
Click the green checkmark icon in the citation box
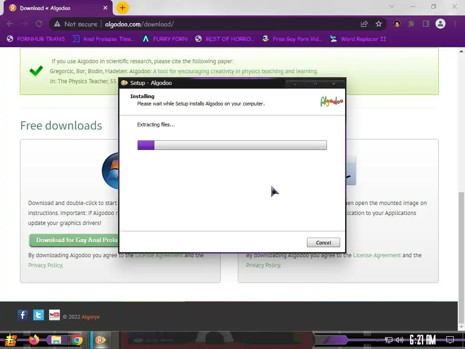pyautogui.click(x=36, y=70)
